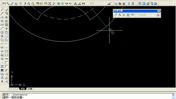Select the Copy modify tool
Screen dimensions: 176x99
pos(7,13)
